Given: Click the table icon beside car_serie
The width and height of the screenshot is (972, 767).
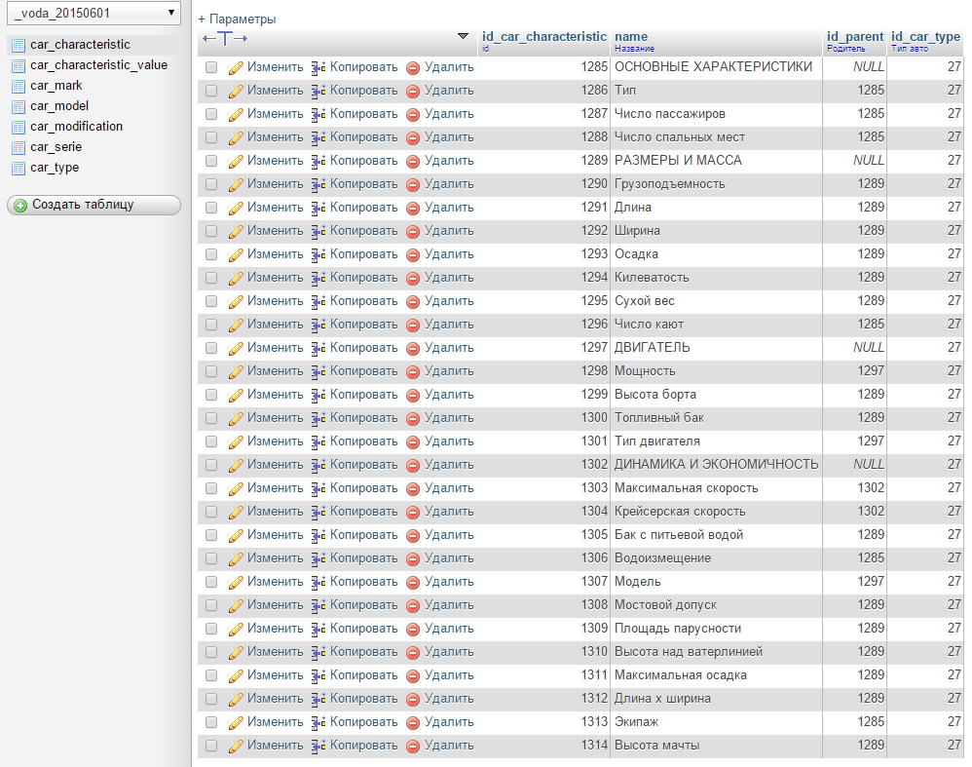Looking at the screenshot, I should click(19, 148).
